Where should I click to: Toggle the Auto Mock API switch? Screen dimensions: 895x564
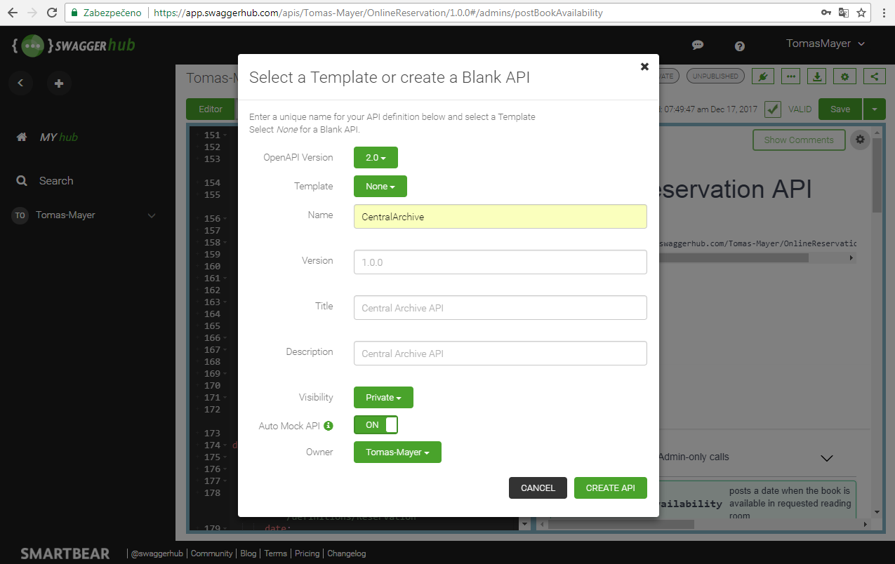click(376, 425)
